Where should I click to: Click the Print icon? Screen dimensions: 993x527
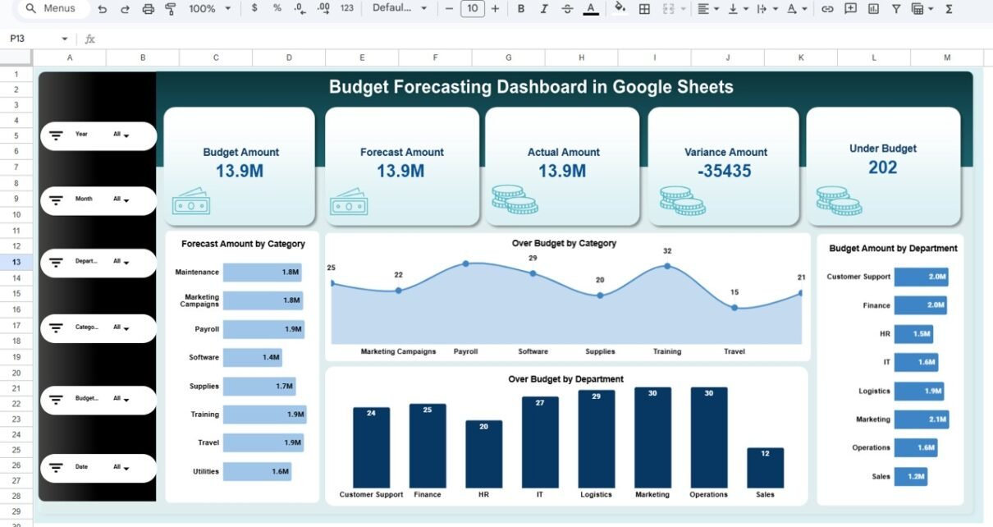coord(148,9)
